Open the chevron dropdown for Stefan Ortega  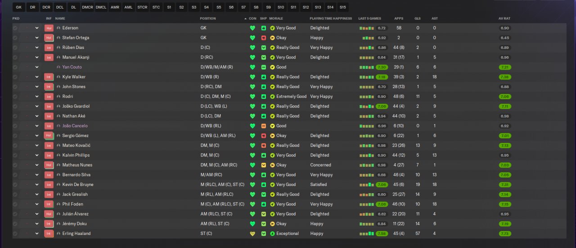click(37, 38)
